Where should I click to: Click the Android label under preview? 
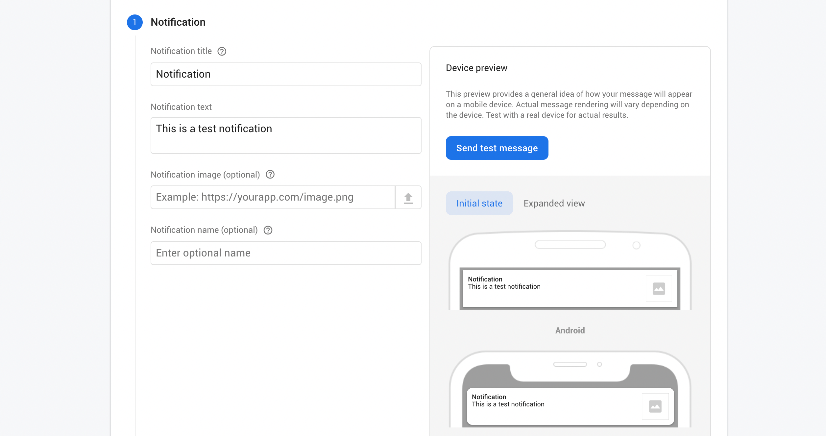pos(570,330)
